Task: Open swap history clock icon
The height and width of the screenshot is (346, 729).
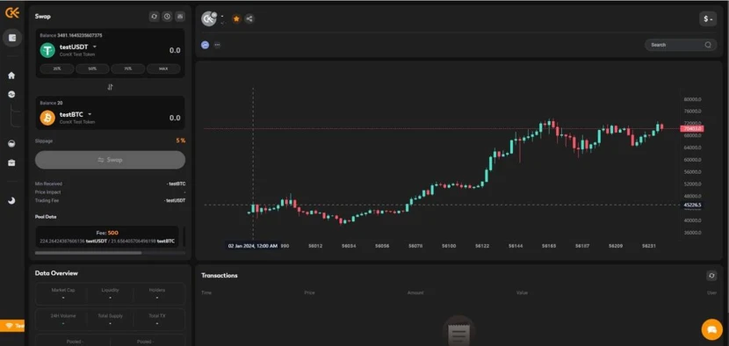Action: coord(167,17)
